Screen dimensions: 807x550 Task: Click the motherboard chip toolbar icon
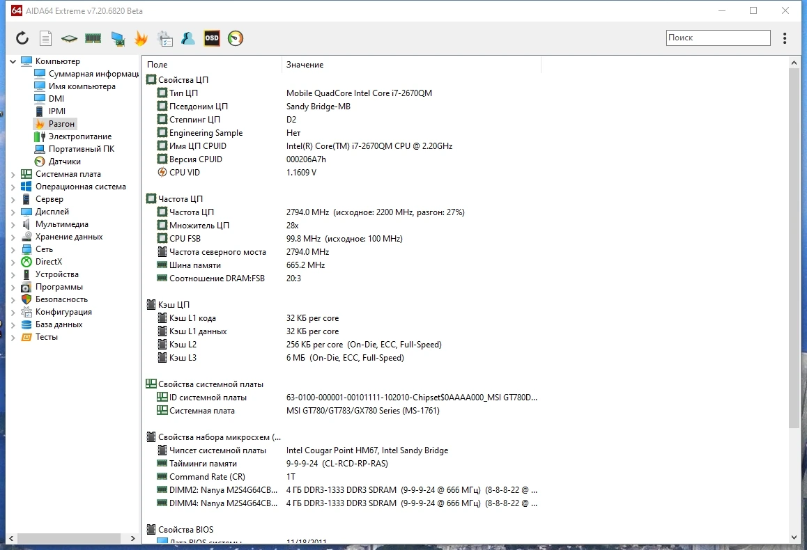[69, 38]
